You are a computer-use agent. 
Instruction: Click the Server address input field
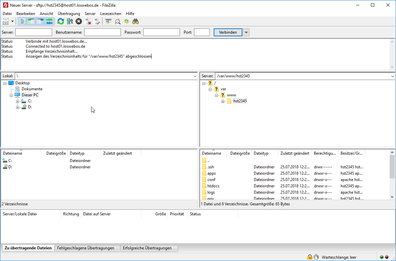coord(34,32)
